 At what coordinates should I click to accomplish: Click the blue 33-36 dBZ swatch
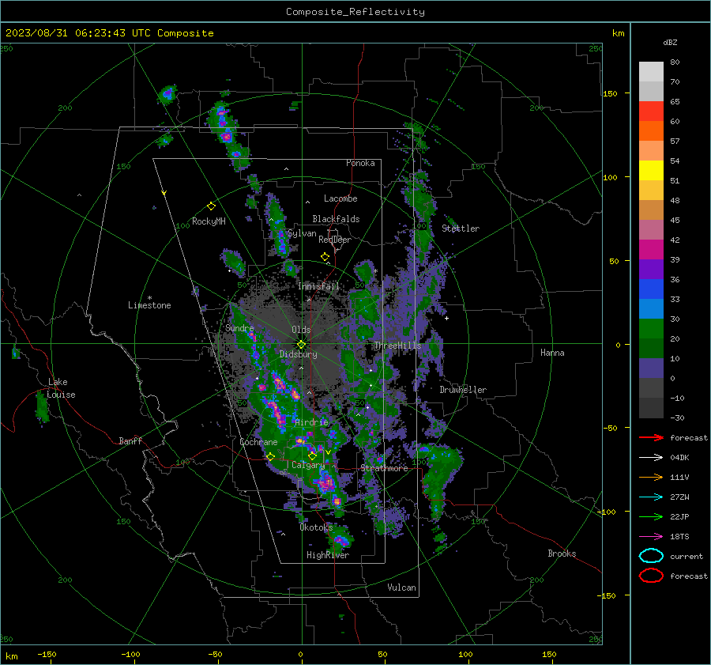(651, 289)
